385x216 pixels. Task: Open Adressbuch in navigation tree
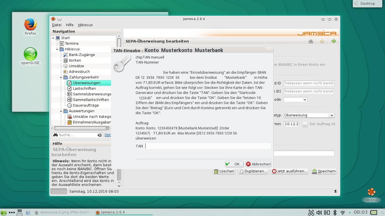[x=79, y=72]
